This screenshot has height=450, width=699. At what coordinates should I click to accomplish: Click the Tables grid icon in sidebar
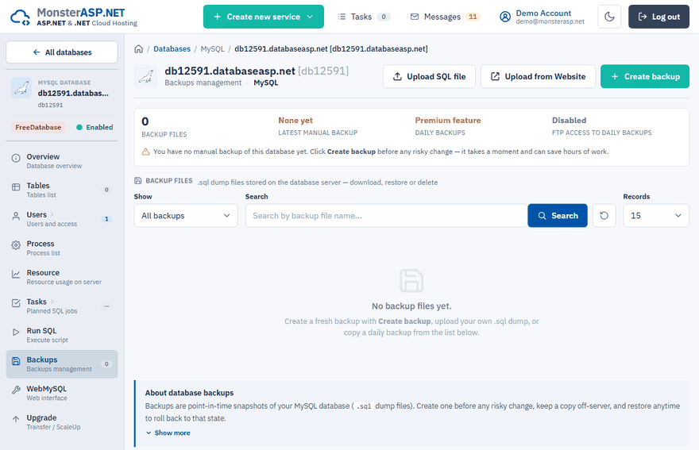(16, 187)
